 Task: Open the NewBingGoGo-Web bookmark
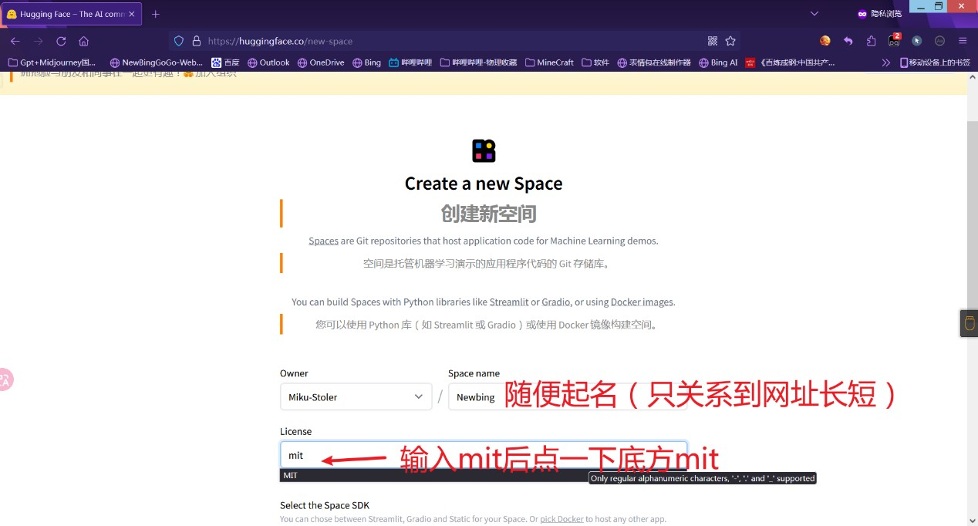click(x=157, y=62)
